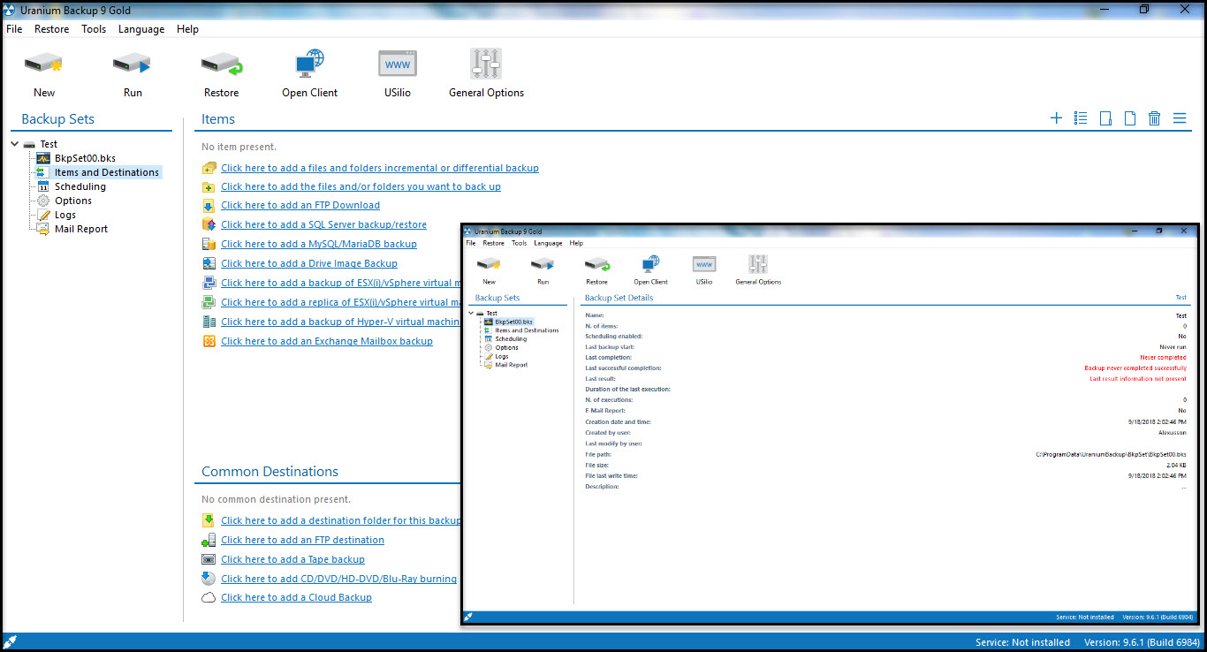The image size is (1207, 652).
Task: Collapse the Test node in inset window tree
Action: 471,313
